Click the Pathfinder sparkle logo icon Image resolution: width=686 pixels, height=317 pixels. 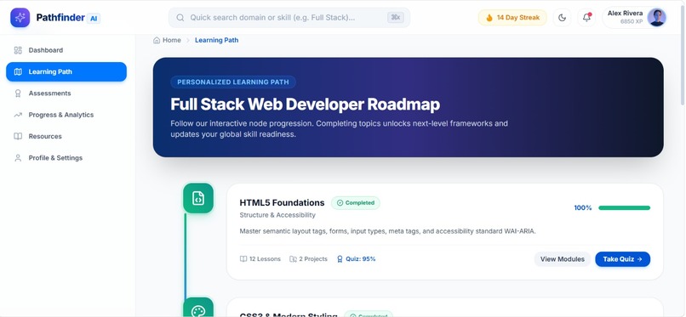click(20, 18)
